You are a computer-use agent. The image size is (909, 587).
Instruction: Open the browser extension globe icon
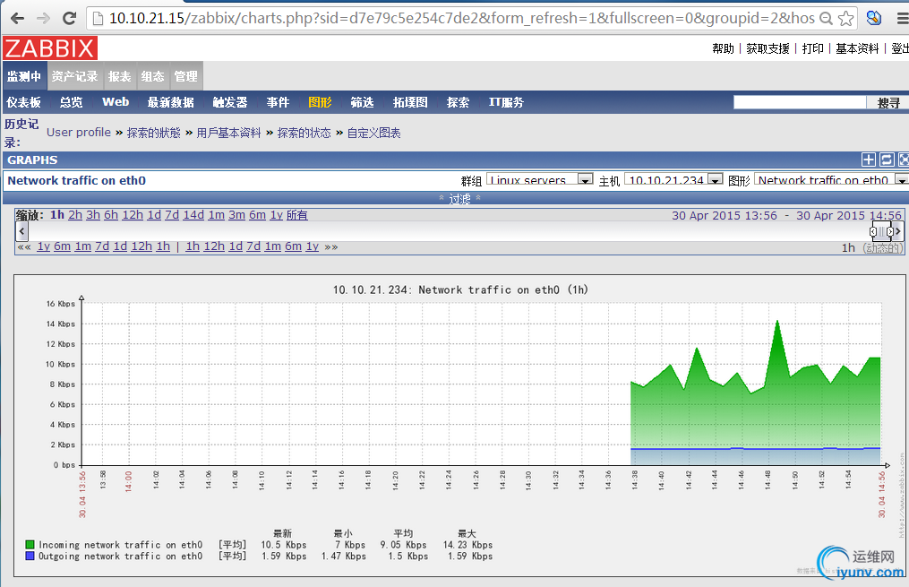click(x=874, y=18)
